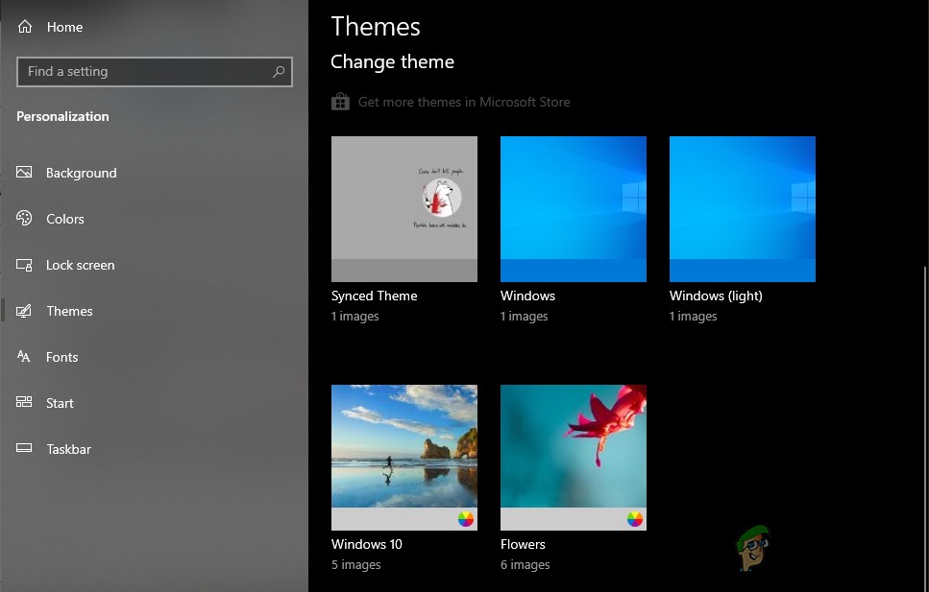The image size is (929, 592).
Task: Click the Taskbar bar icon
Action: (24, 448)
